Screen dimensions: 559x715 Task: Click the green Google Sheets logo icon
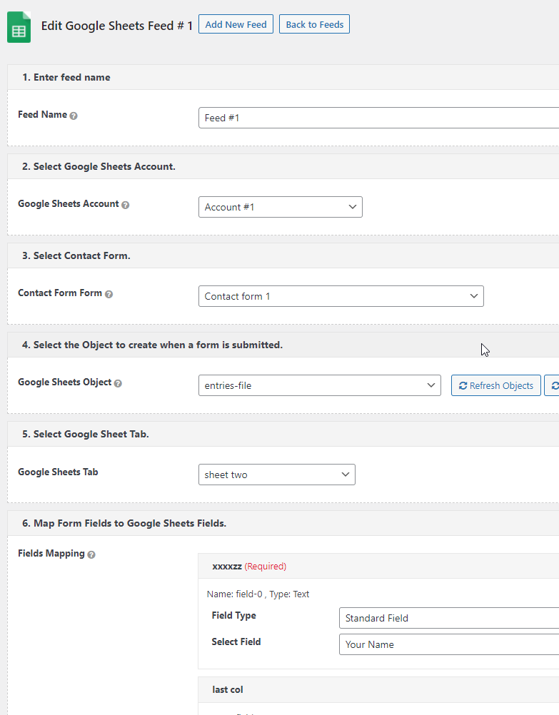pos(19,27)
